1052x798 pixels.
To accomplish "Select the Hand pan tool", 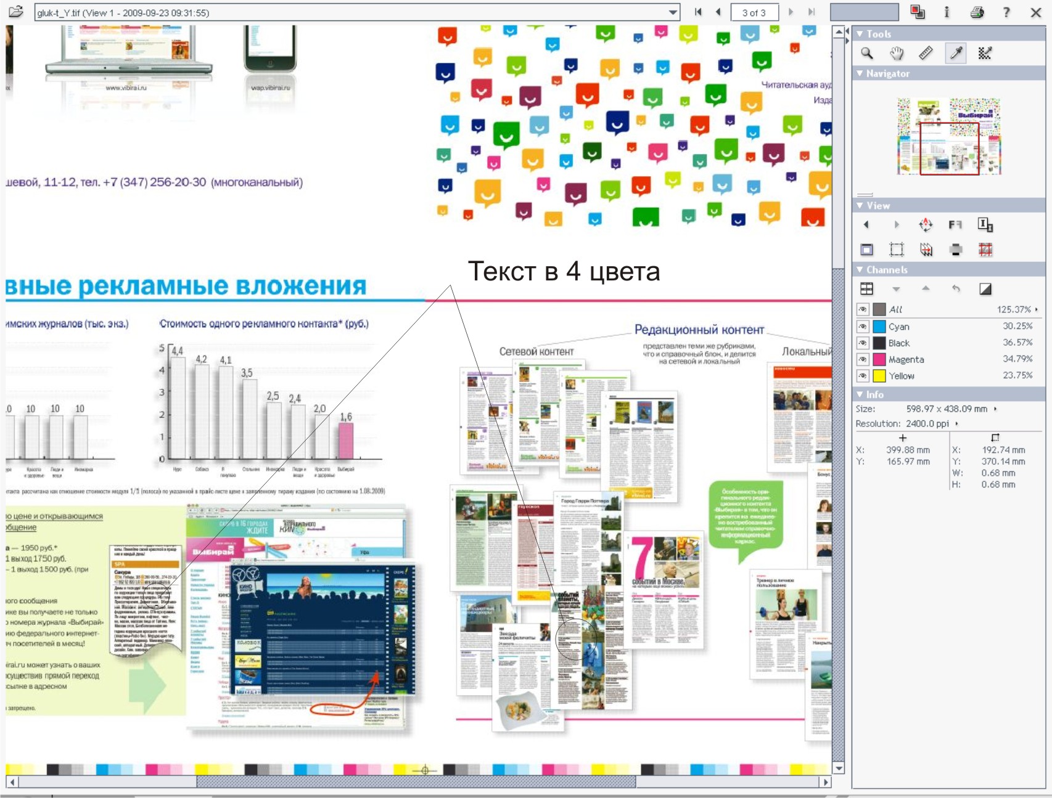I will [x=897, y=53].
